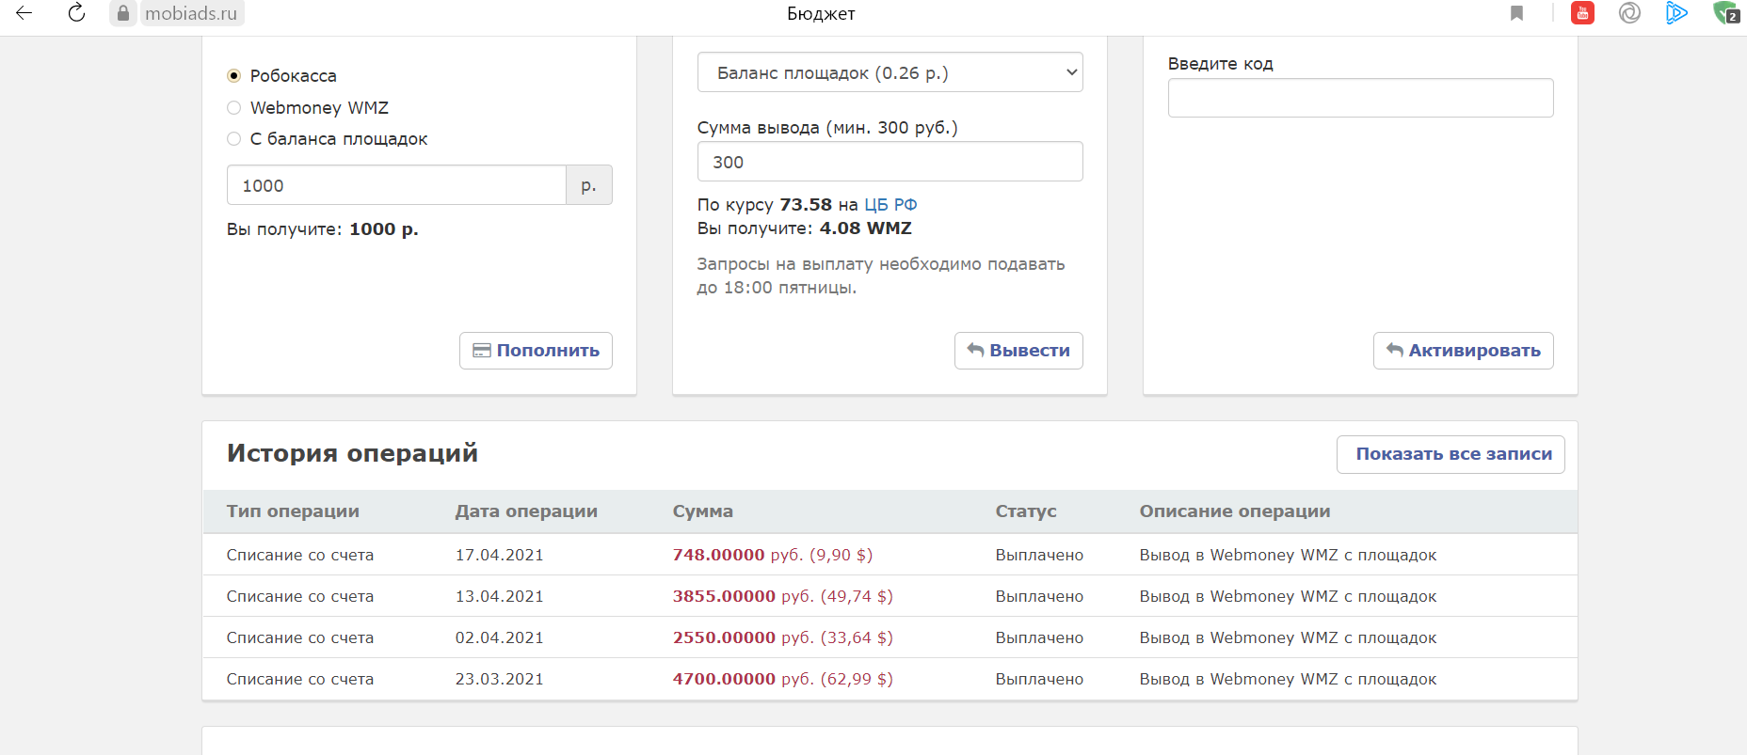Click the Сумма вывода field with 300
This screenshot has height=755, width=1747.
pyautogui.click(x=890, y=162)
